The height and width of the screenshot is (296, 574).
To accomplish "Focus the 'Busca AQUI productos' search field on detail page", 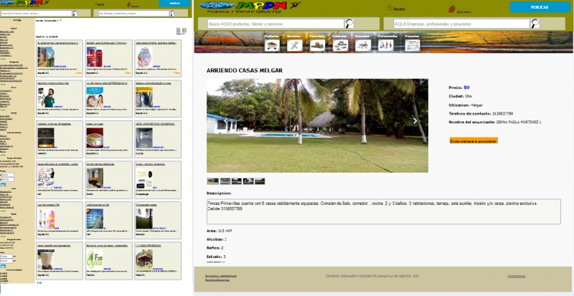I will coord(276,24).
